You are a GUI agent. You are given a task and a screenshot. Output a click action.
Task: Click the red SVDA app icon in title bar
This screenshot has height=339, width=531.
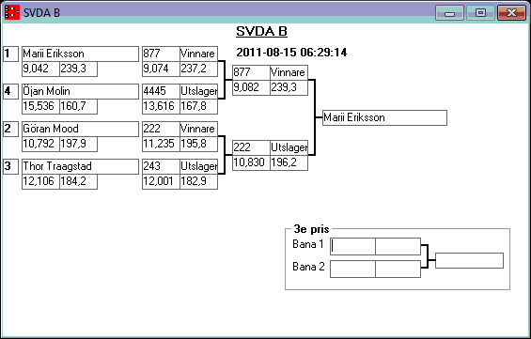(x=12, y=12)
